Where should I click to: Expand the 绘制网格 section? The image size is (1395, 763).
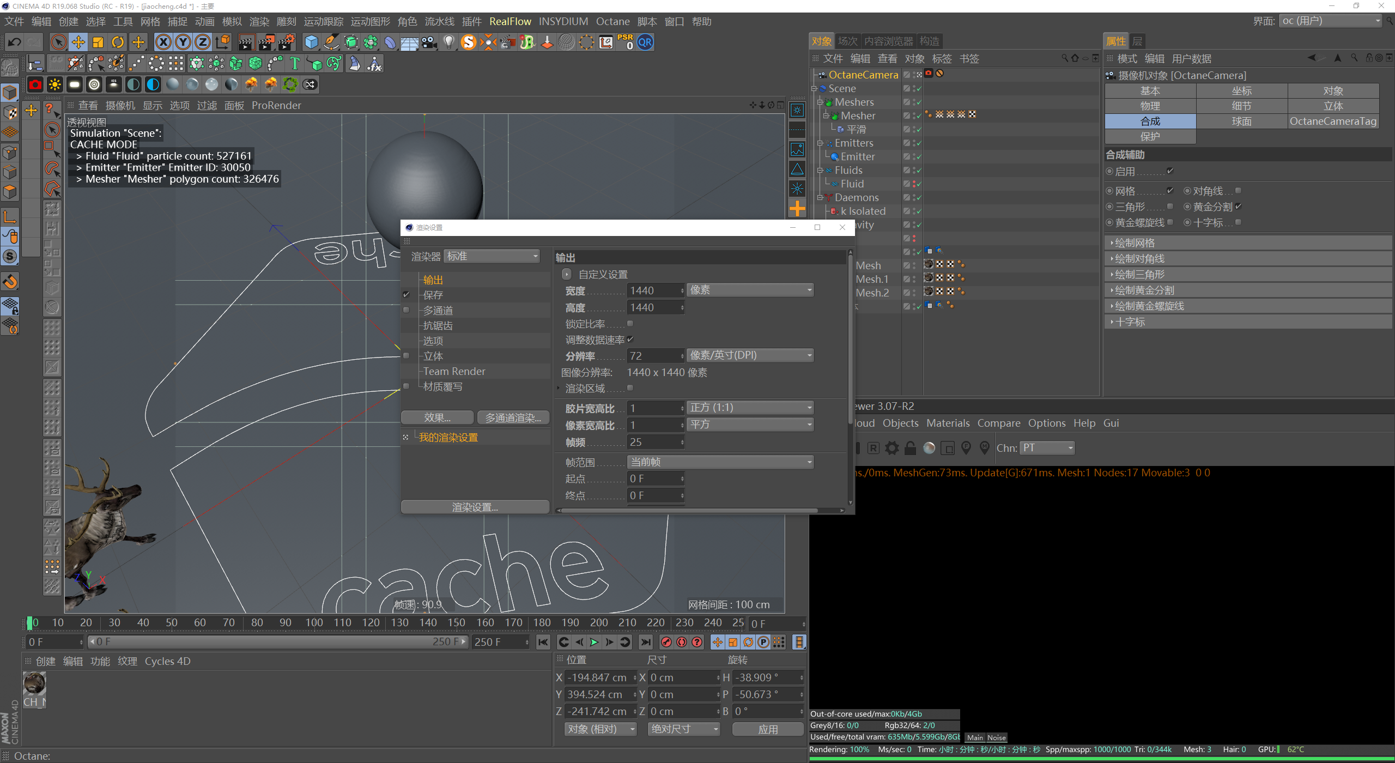[1135, 243]
